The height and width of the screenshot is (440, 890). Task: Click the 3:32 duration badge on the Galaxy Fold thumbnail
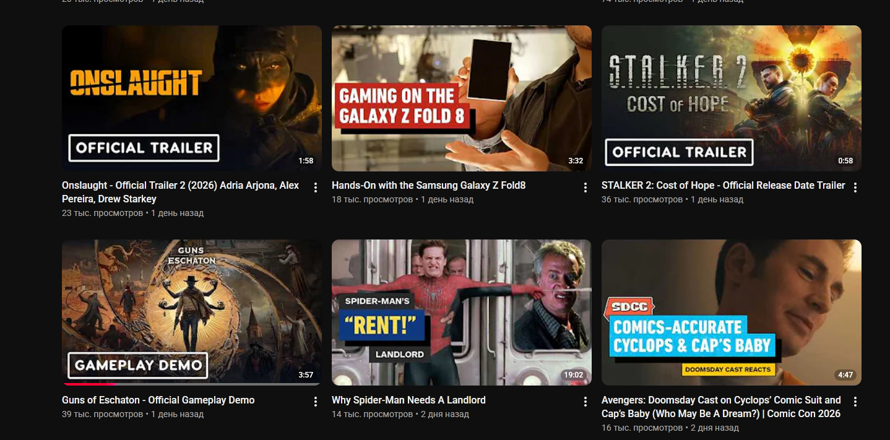click(x=576, y=161)
